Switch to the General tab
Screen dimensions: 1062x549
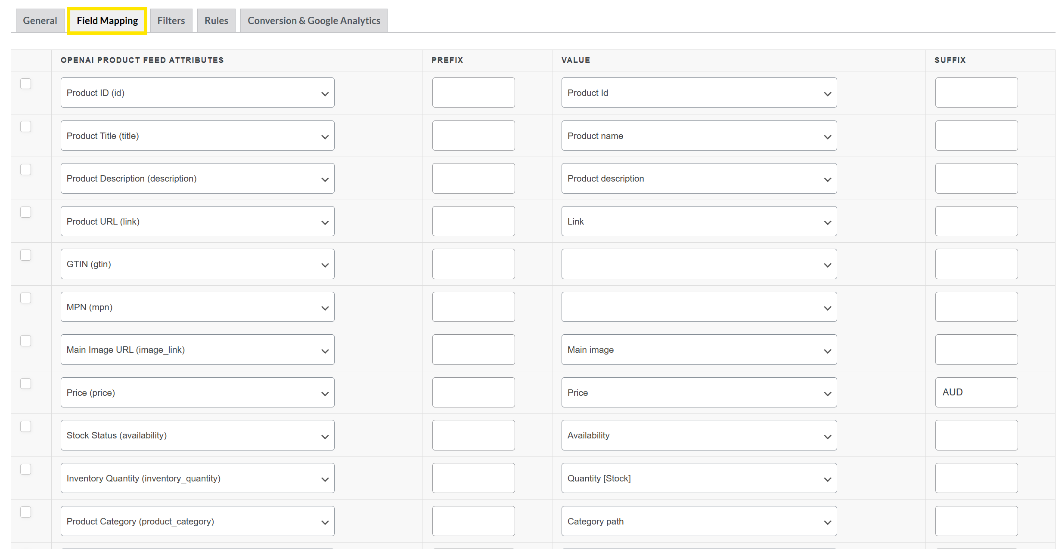(x=40, y=21)
